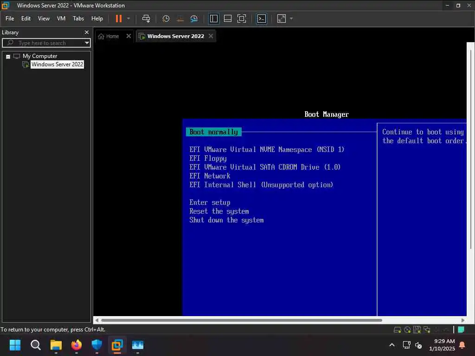Open the View menu
475x356 pixels.
pos(44,19)
